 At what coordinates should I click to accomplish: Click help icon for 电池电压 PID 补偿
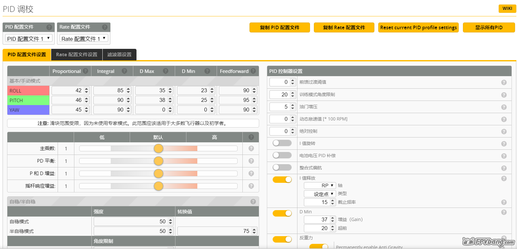click(x=504, y=156)
